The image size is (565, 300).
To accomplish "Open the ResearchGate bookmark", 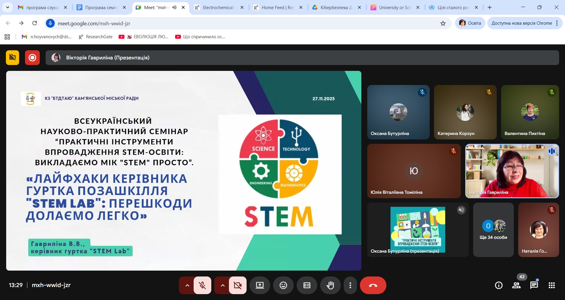I will coord(96,37).
